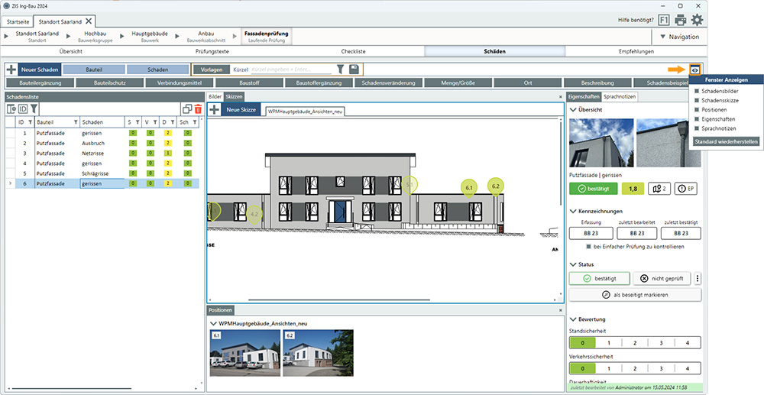764x395 pixels.
Task: Open the Bilder tab
Action: coord(215,97)
